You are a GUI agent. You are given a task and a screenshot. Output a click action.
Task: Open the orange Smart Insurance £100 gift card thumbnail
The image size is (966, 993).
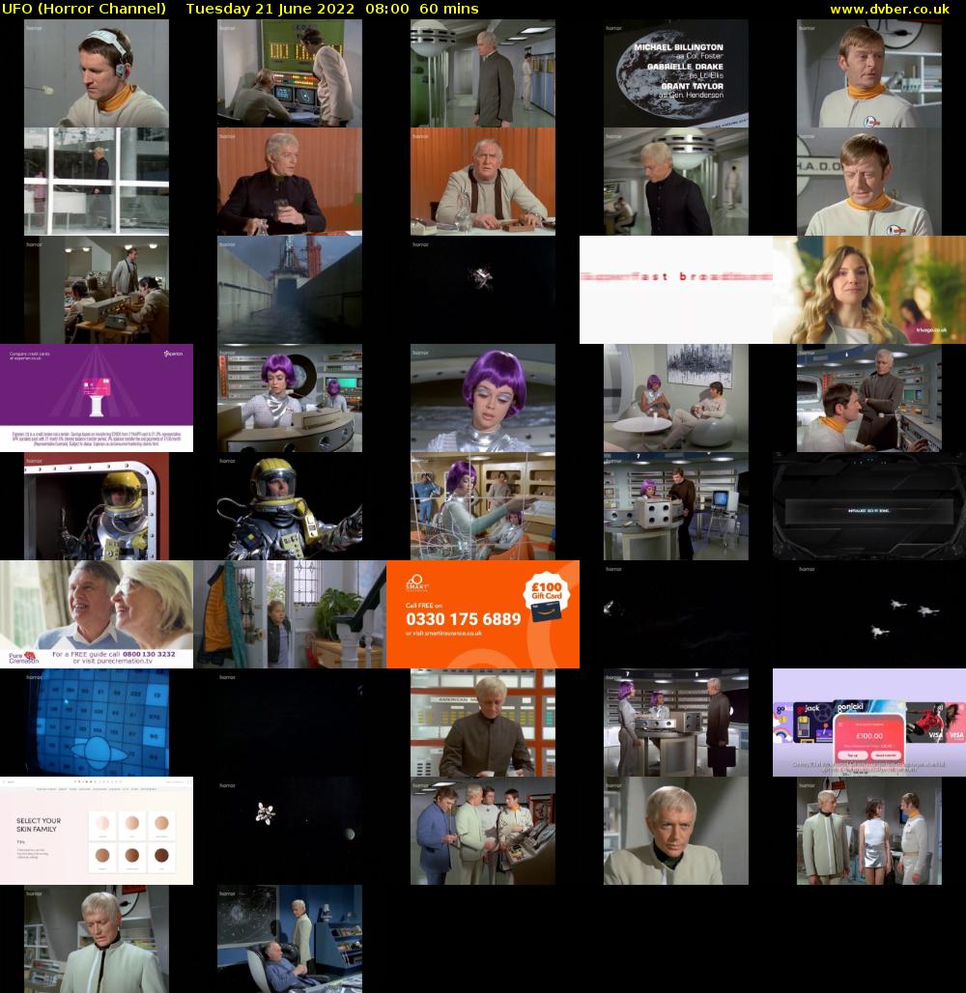coord(483,615)
